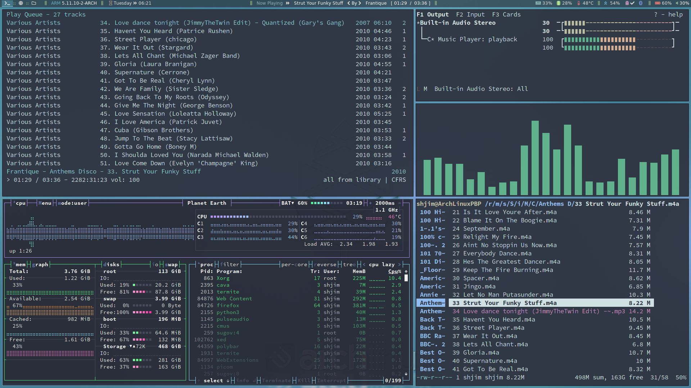Screen dimensions: 691x388
Task: Switch to F1 Output tab in mixer
Action: tap(433, 15)
